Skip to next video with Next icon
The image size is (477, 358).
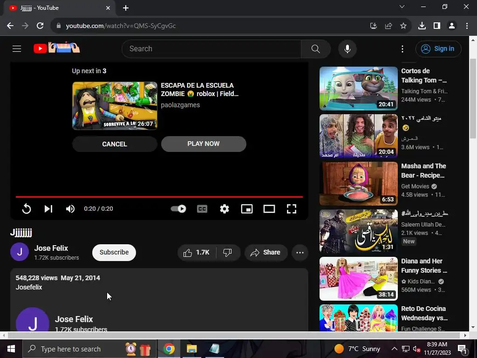[x=48, y=209]
